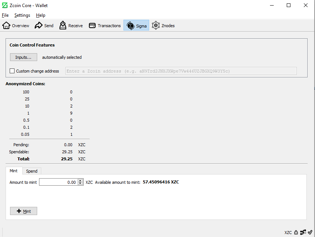Open the Settings menu
This screenshot has height=237, width=315.
22,15
